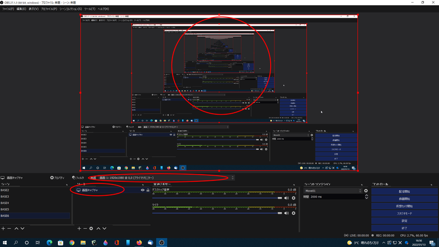
Task: Launch Microsoft Edge from the taskbar
Action: pos(49,242)
